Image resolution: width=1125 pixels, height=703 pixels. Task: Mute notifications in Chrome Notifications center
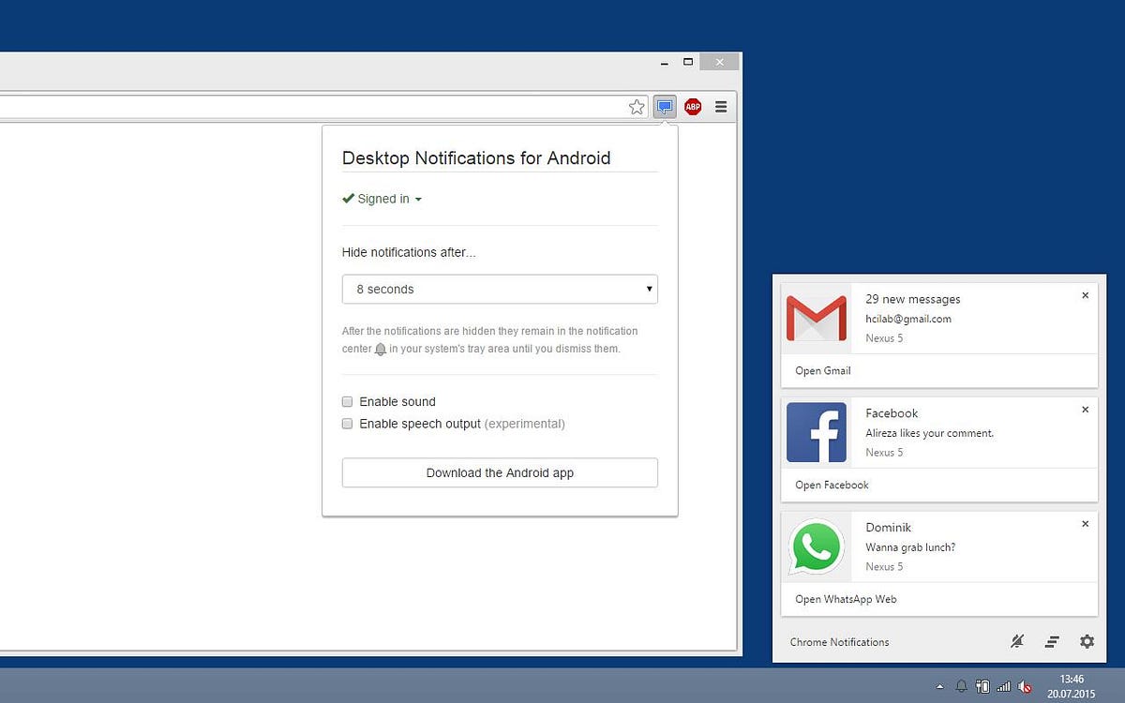(x=1017, y=641)
